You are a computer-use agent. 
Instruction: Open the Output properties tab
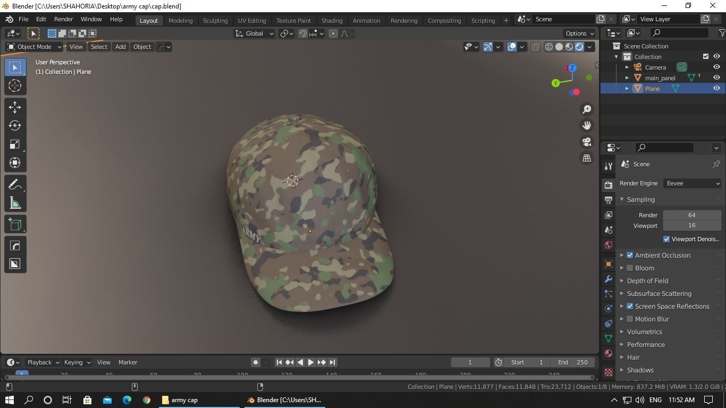(609, 200)
